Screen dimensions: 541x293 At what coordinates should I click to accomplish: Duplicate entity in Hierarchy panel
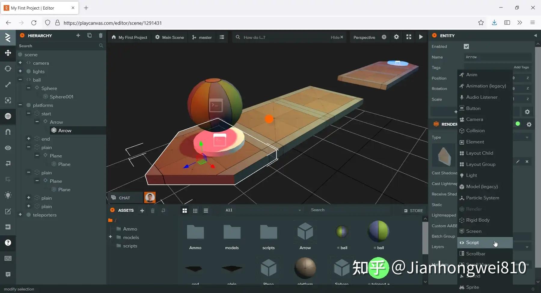pyautogui.click(x=89, y=35)
